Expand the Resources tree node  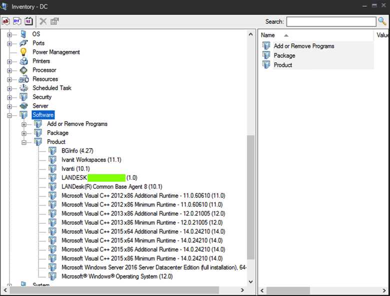tap(9, 79)
